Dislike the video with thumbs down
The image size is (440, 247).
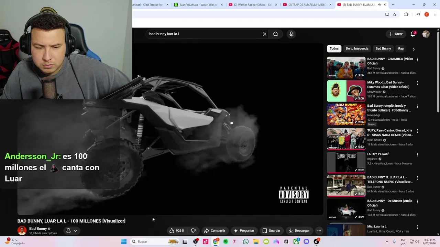click(x=193, y=231)
